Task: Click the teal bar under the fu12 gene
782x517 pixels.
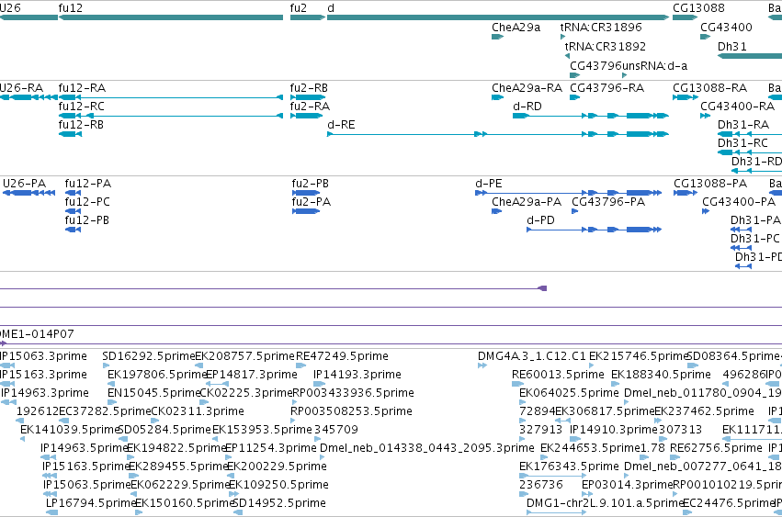Action: (171, 17)
